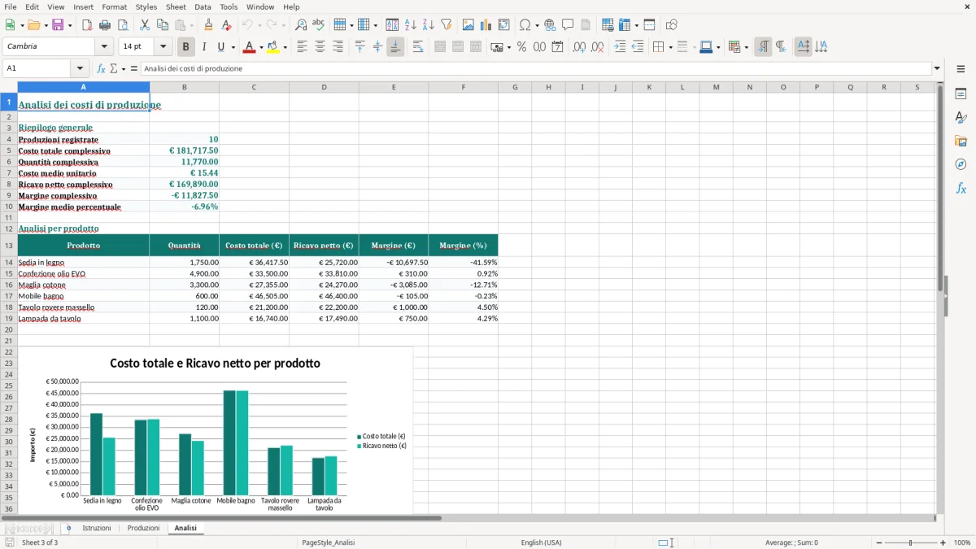Open the Sheet menu
The image size is (976, 549).
click(176, 7)
